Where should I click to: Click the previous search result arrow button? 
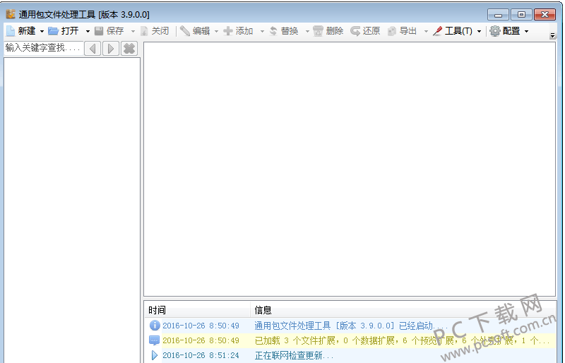[93, 48]
